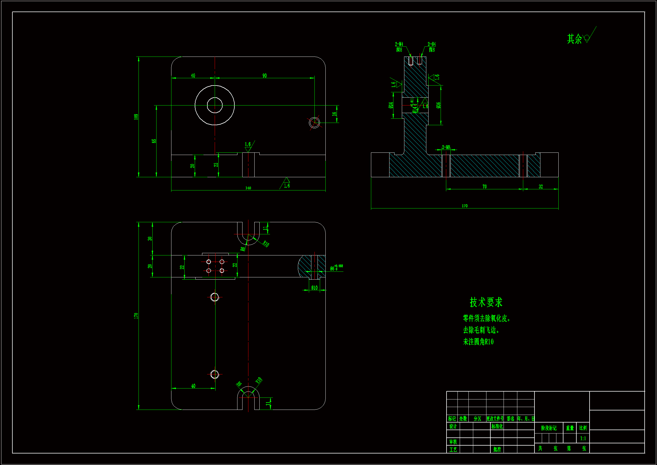Click the 140 width dimension text
Viewport: 657px width, 465px height.
click(248, 188)
